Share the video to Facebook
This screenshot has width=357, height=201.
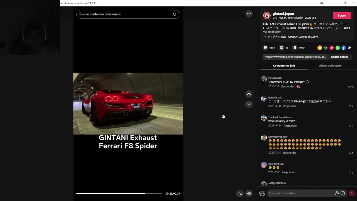[x=344, y=48]
